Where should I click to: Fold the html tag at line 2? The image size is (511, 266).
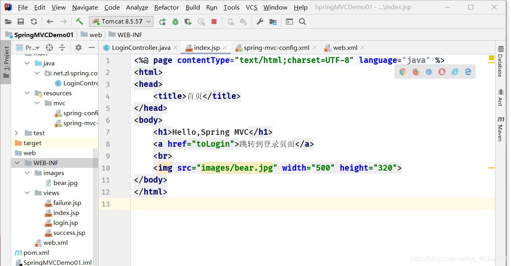130,73
